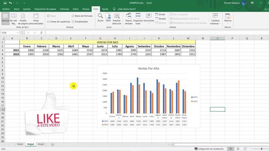Switch to Hoja1 sheet tab
Image resolution: width=269 pixels, height=151 pixels.
[x=20, y=144]
